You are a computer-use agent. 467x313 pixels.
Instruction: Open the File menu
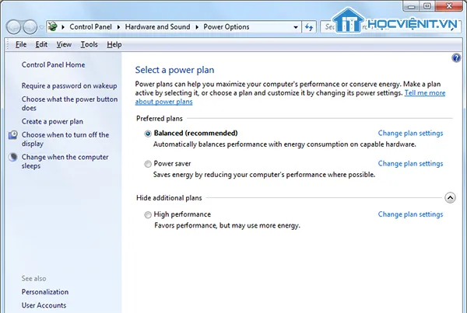pos(21,45)
